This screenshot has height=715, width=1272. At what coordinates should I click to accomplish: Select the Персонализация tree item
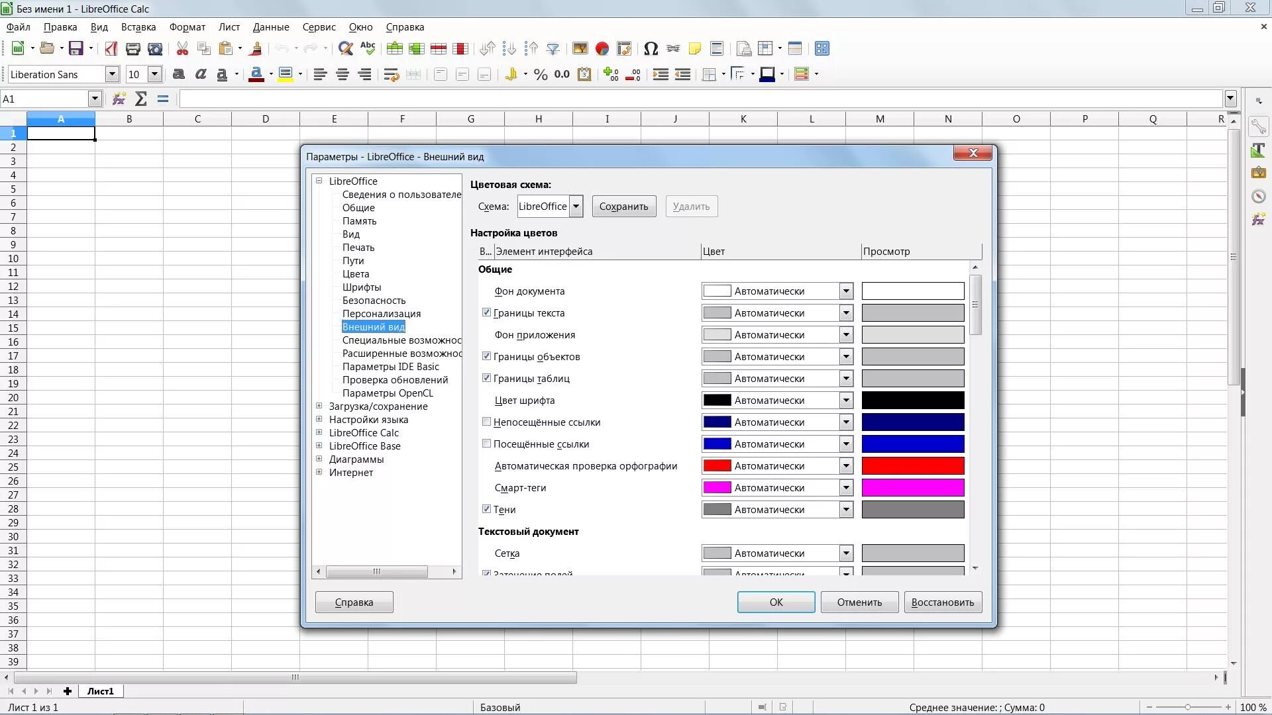(x=382, y=314)
